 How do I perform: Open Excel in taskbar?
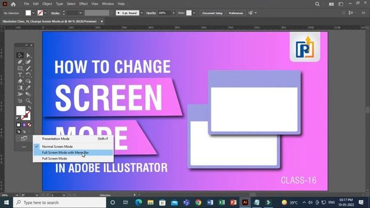tap(222, 203)
